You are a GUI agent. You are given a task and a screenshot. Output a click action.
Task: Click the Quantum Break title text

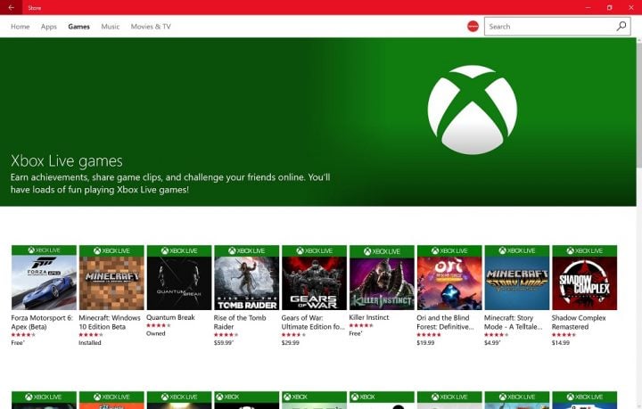click(x=170, y=317)
